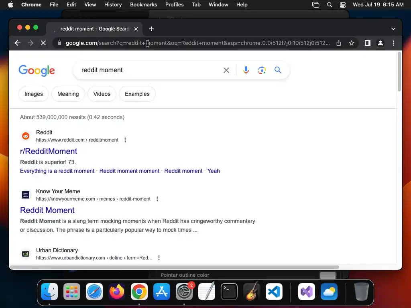Click the Reddit favicon in first result
This screenshot has height=308, width=411.
(x=26, y=136)
